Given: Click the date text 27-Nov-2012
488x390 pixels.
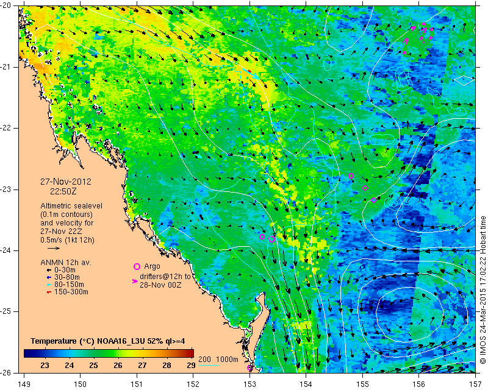Looking at the screenshot, I should pyautogui.click(x=66, y=182).
